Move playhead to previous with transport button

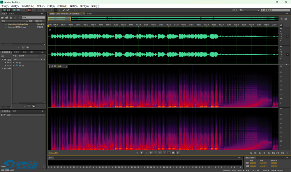[x=151, y=153]
